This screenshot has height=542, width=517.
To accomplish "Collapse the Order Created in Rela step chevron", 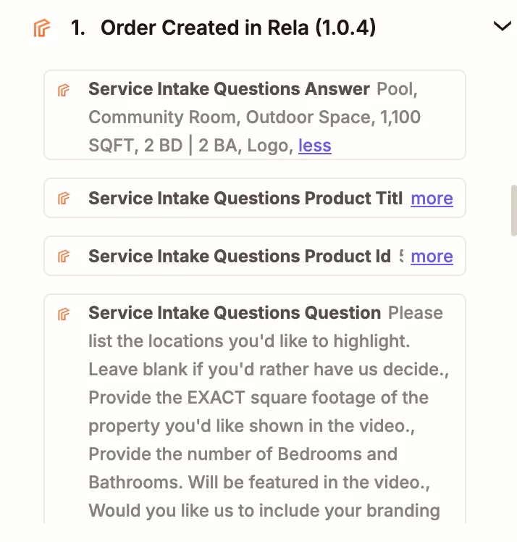I will pyautogui.click(x=502, y=26).
